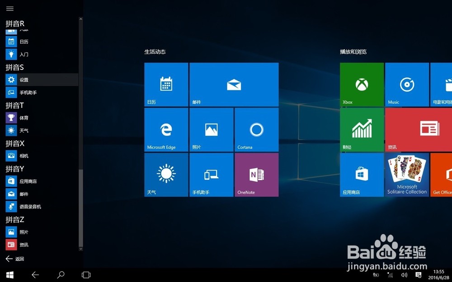Open Search from the taskbar
452x282 pixels.
pos(61,275)
